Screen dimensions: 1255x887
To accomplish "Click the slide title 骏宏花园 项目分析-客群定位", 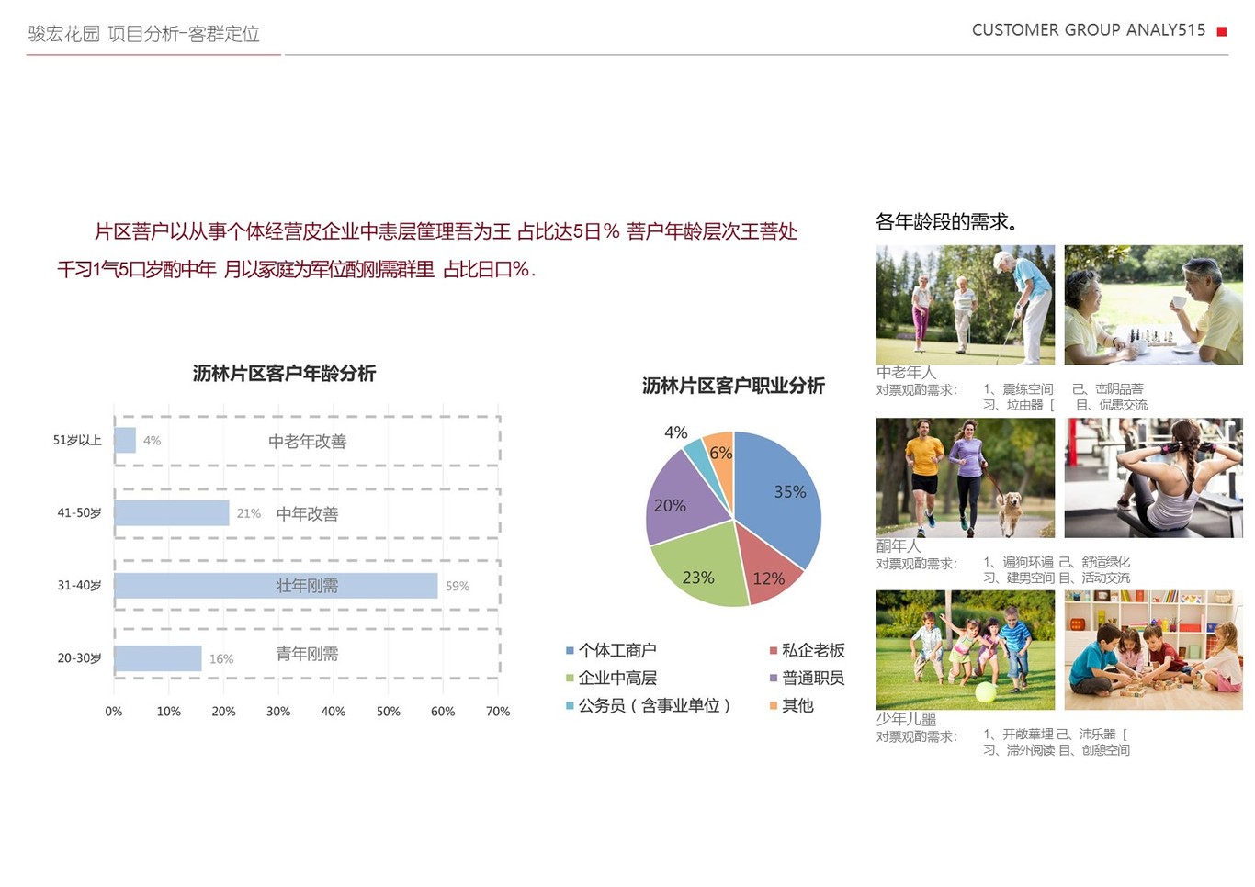I will 144,34.
